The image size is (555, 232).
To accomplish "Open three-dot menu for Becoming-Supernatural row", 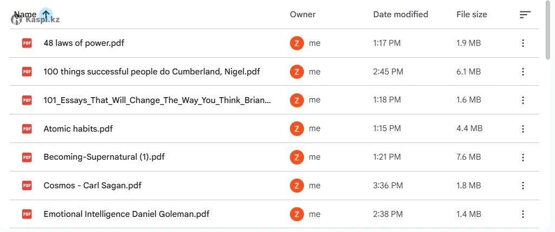I will pos(523,158).
